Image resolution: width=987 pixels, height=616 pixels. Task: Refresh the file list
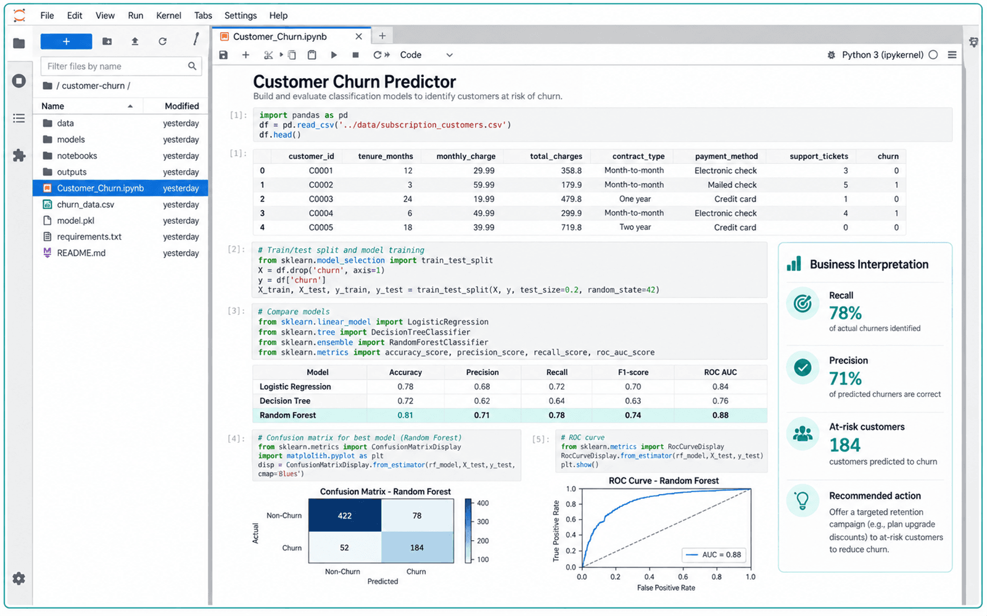(162, 41)
